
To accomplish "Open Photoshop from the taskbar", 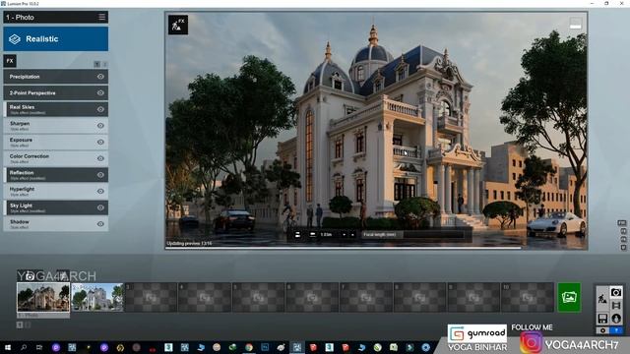I will pos(265,347).
